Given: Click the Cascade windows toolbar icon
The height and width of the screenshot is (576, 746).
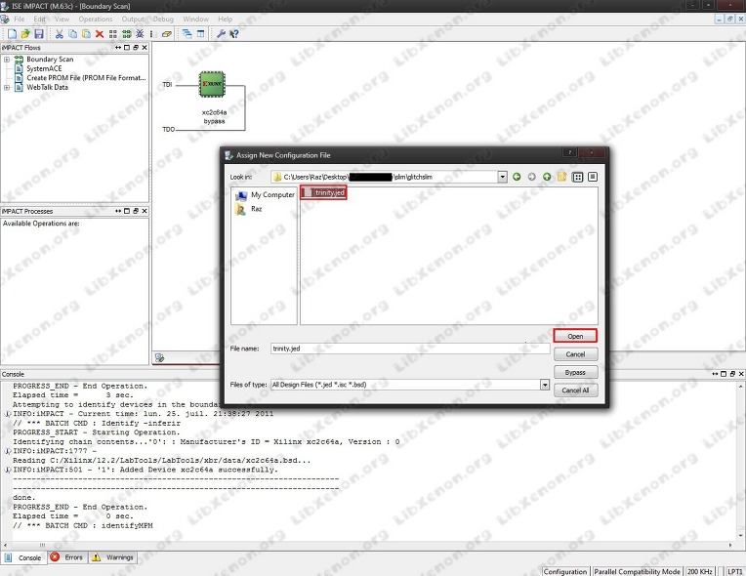Looking at the screenshot, I should pos(187,34).
